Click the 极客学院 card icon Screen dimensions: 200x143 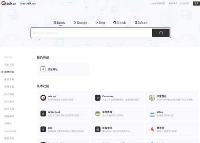(x=98, y=129)
